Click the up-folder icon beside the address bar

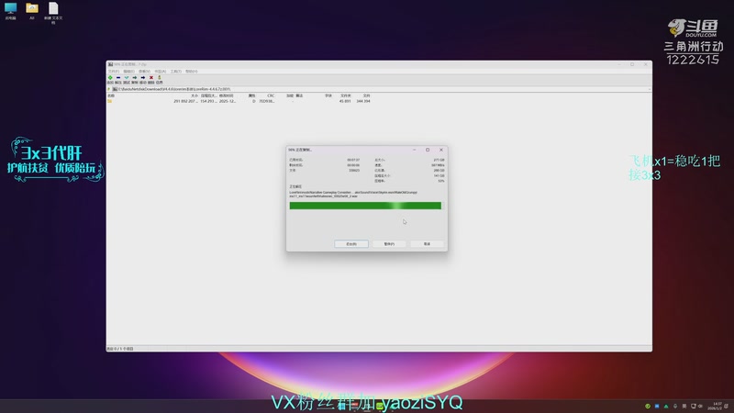pyautogui.click(x=109, y=89)
